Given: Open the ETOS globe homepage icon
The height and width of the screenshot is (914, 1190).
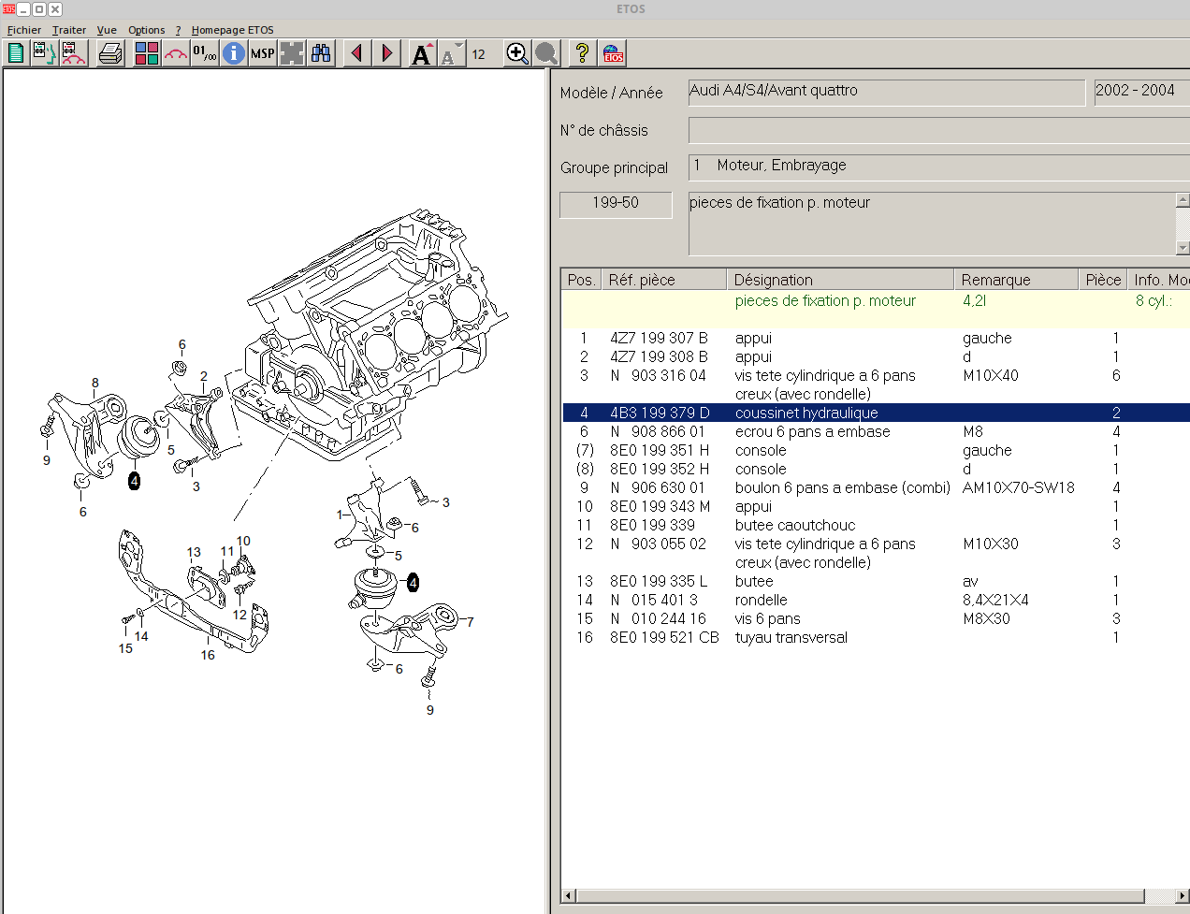Looking at the screenshot, I should click(613, 53).
